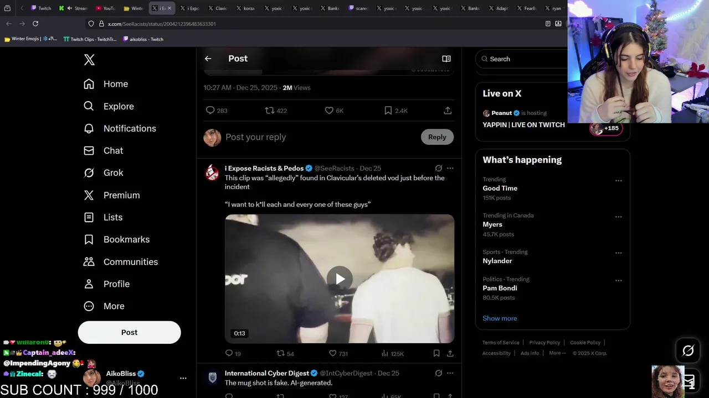Open International Cyber Digest profile name

point(267,373)
